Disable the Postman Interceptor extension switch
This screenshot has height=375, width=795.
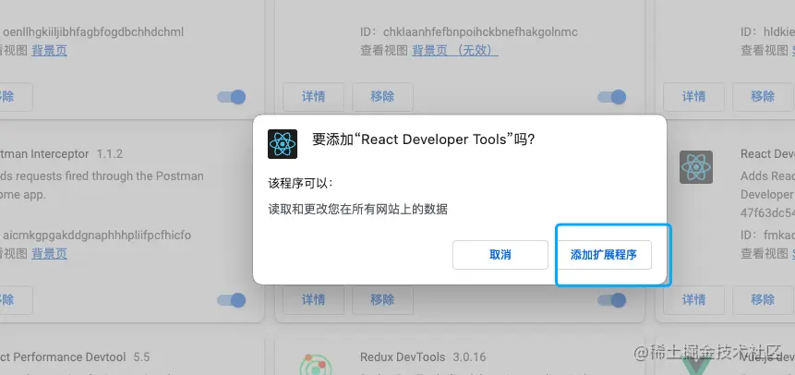point(231,300)
